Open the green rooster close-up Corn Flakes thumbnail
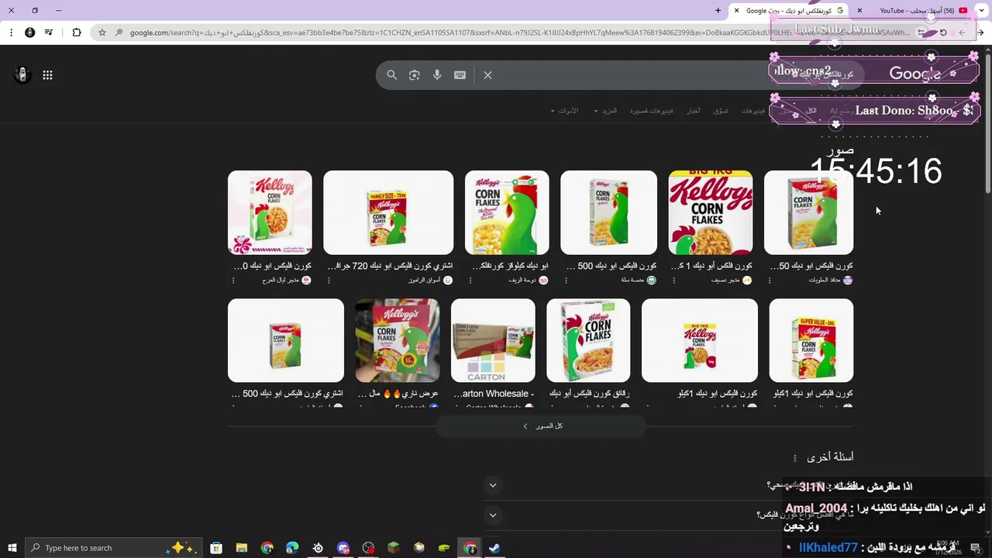 point(507,212)
